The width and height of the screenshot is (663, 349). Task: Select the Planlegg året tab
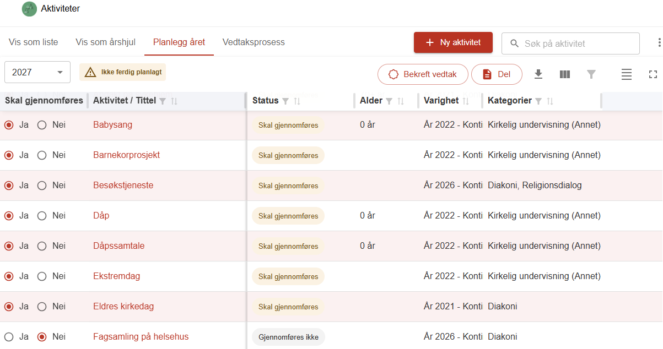(179, 42)
